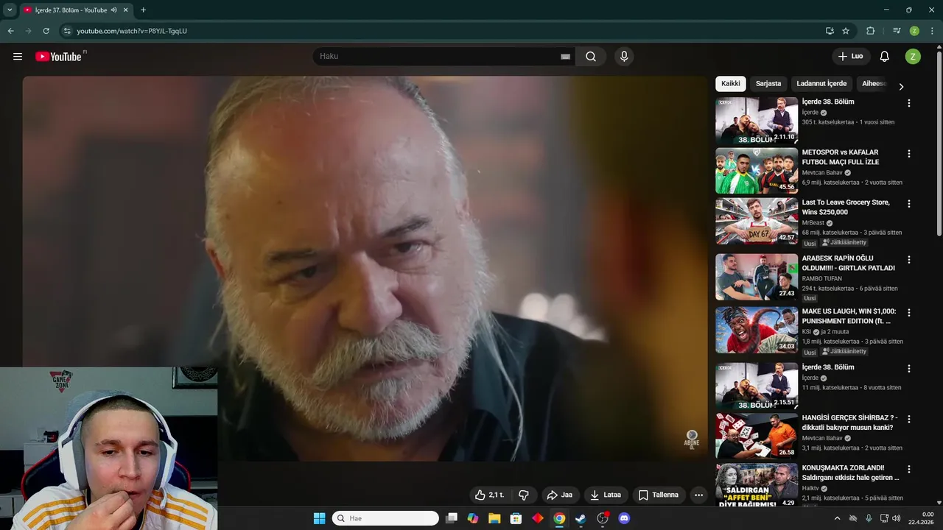Close the İçerde 37. Bölüm tab
943x530 pixels.
tap(125, 10)
